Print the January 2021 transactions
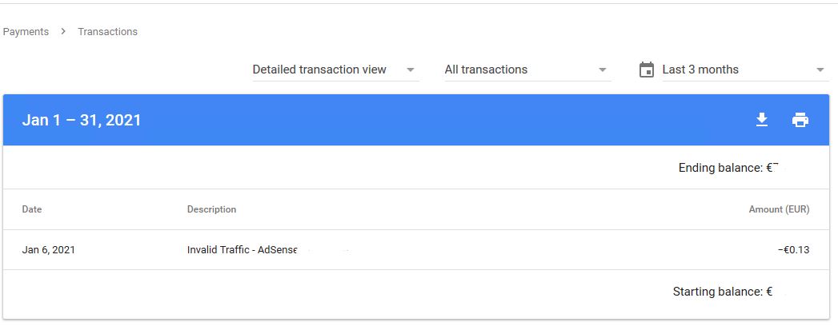 coord(800,120)
